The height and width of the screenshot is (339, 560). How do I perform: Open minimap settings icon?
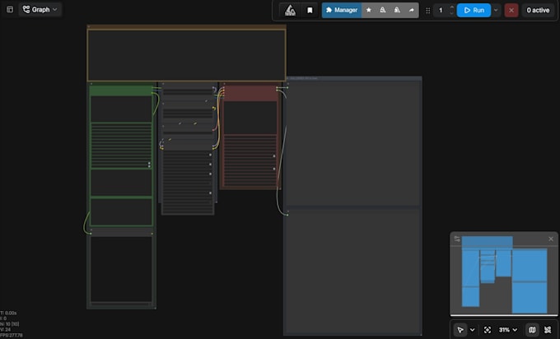(x=457, y=239)
